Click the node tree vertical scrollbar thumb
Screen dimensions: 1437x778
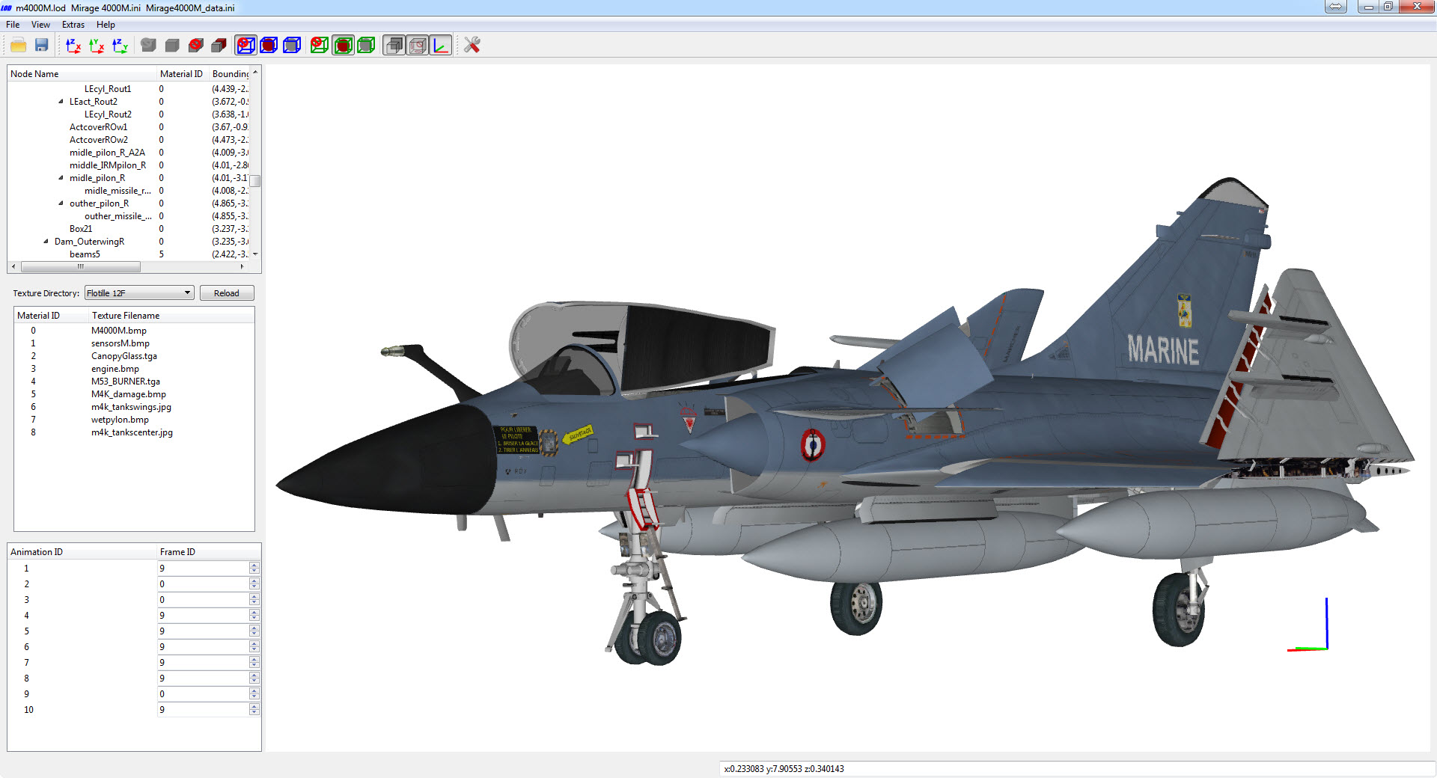click(255, 181)
